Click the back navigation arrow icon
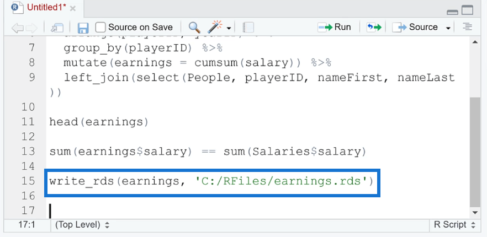This screenshot has width=487, height=237. pos(18,28)
